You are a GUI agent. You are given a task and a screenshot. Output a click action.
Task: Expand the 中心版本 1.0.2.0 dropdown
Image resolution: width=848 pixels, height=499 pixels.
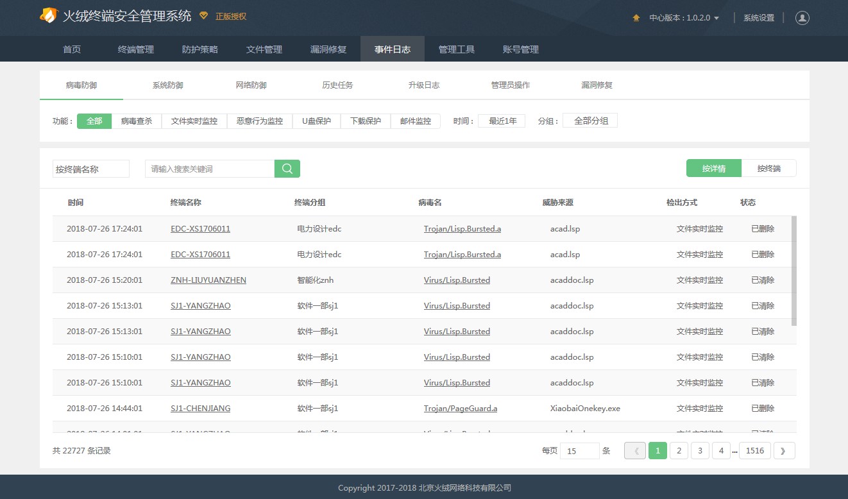[x=684, y=18]
